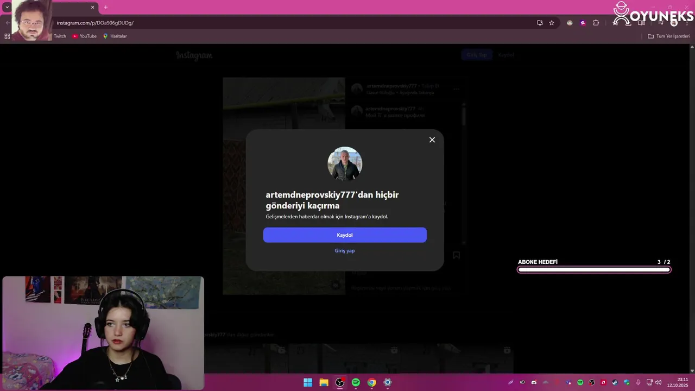
Task: Click the OneDrive cloud tray icon
Action: coord(546,382)
